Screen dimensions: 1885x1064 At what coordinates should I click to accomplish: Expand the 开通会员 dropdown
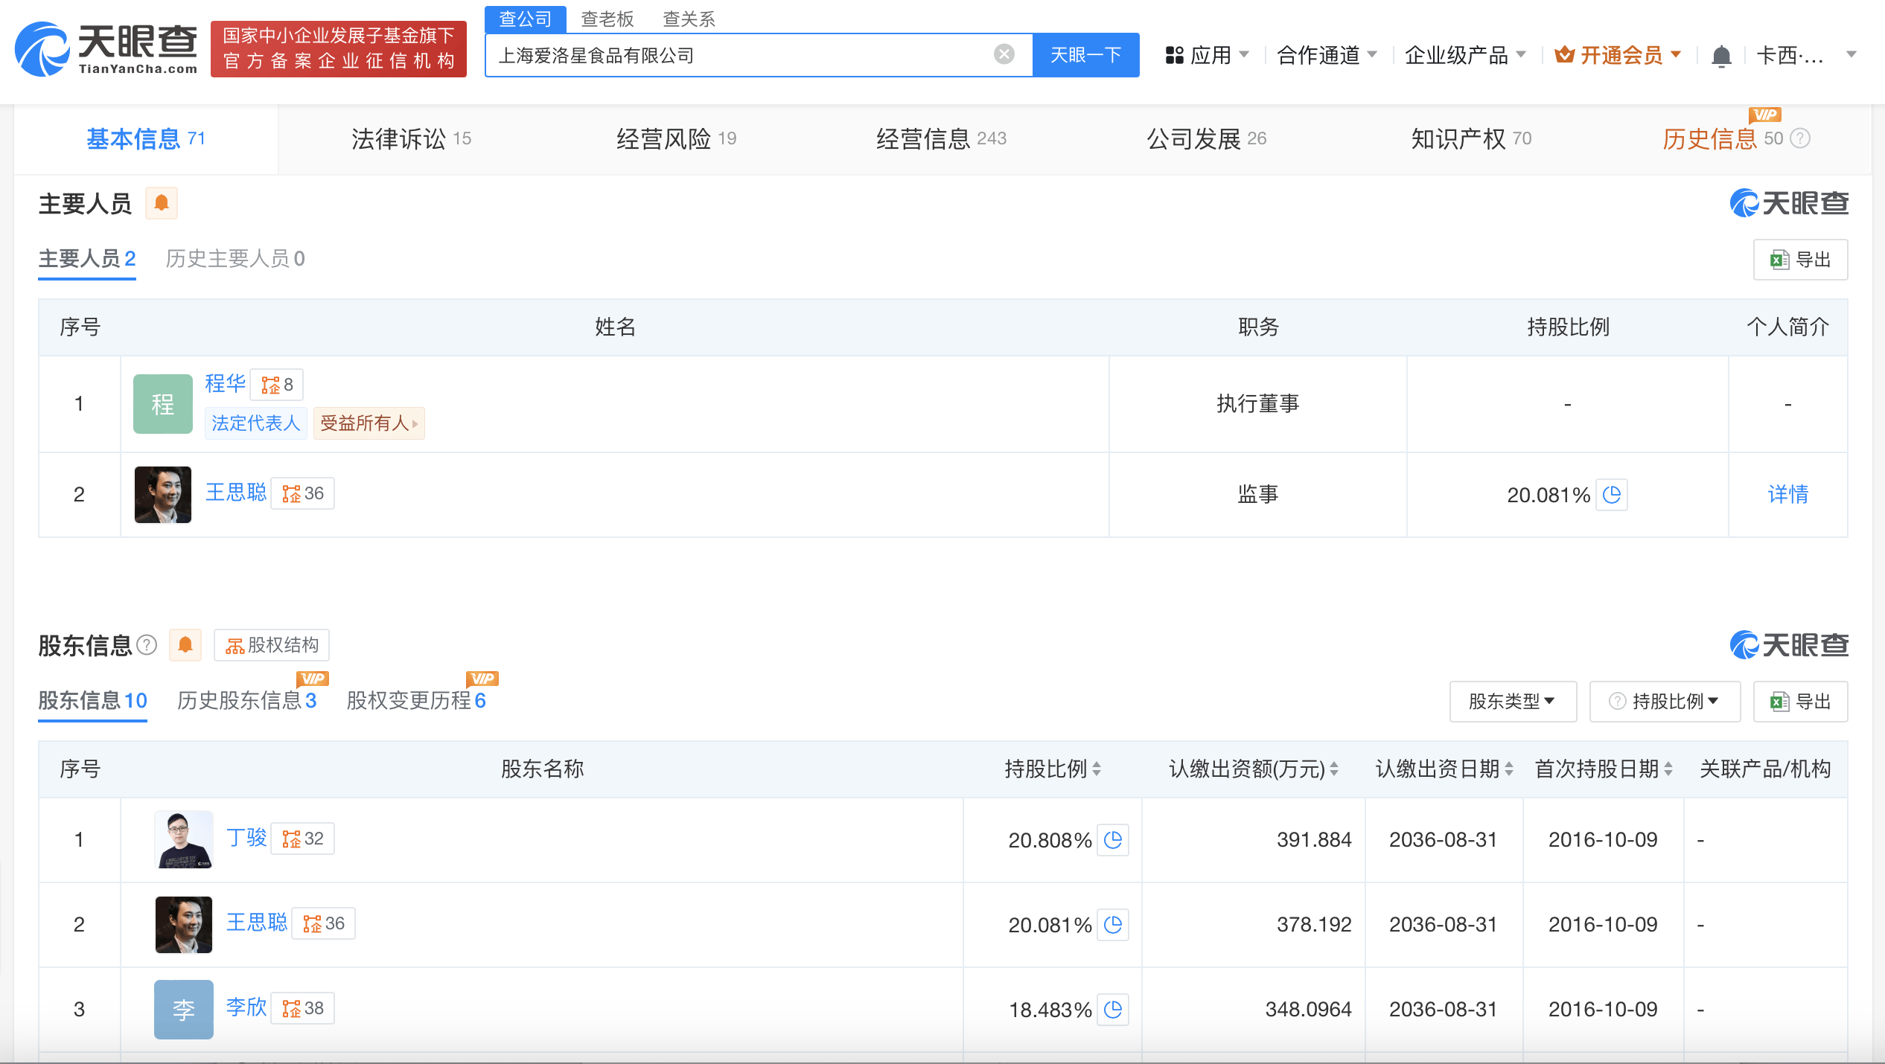(1618, 55)
